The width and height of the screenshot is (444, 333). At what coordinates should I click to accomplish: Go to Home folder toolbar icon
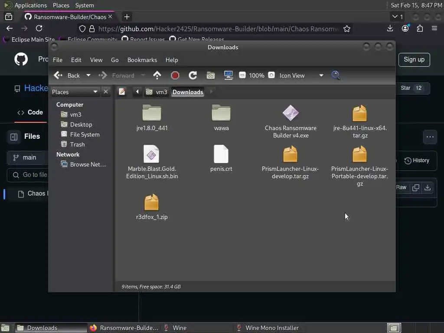pyautogui.click(x=211, y=75)
